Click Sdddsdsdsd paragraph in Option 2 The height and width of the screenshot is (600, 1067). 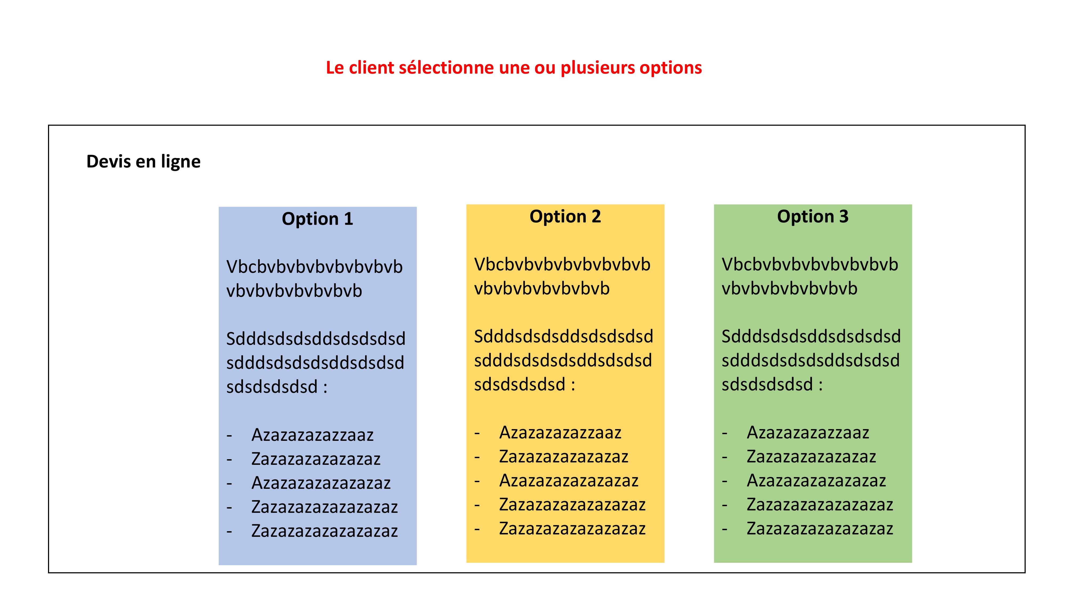(x=563, y=360)
